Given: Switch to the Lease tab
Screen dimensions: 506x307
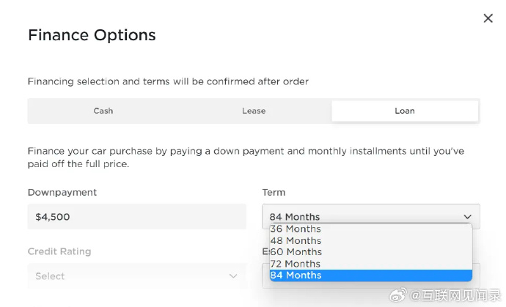Looking at the screenshot, I should (254, 111).
